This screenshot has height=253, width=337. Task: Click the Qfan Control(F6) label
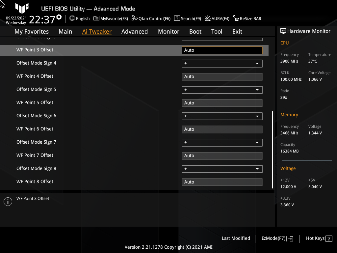(154, 19)
